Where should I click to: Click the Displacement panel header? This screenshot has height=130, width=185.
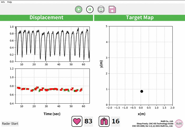pos(47,18)
